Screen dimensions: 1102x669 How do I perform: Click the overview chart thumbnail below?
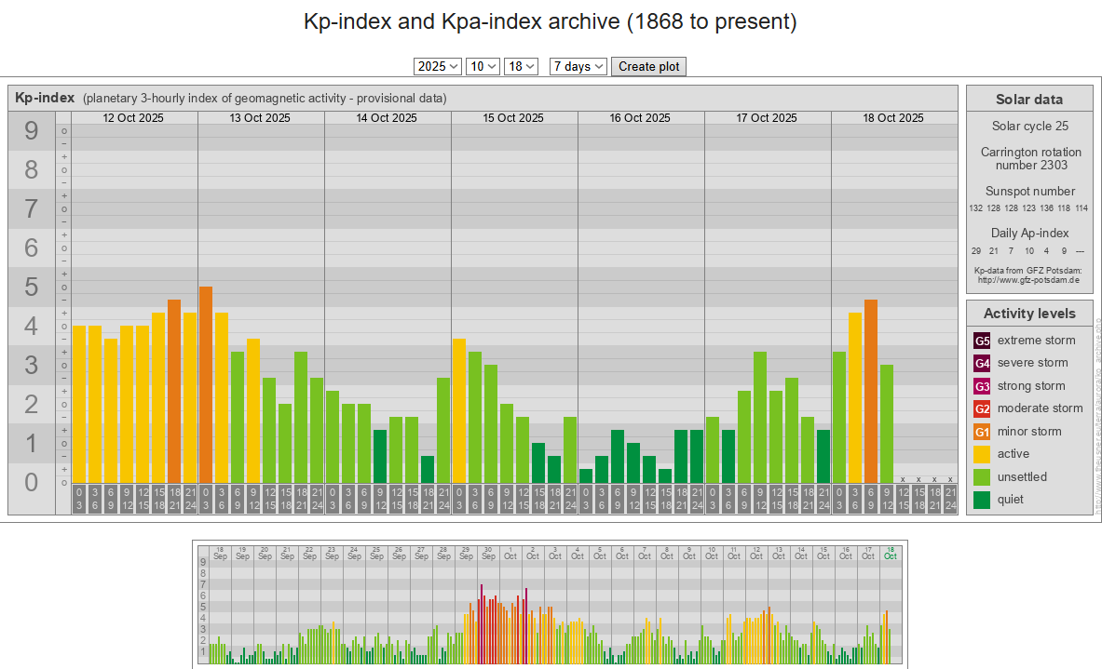[550, 605]
